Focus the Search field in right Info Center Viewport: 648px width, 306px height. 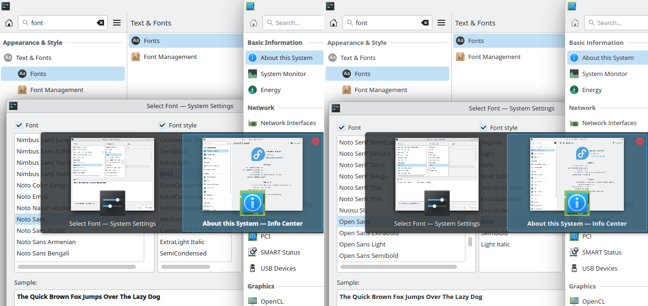(616, 23)
